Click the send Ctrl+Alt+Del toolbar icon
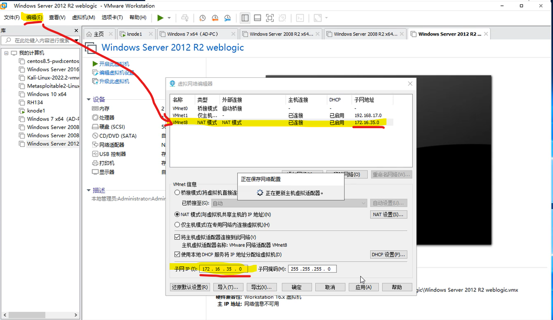This screenshot has width=553, height=320. tap(185, 18)
